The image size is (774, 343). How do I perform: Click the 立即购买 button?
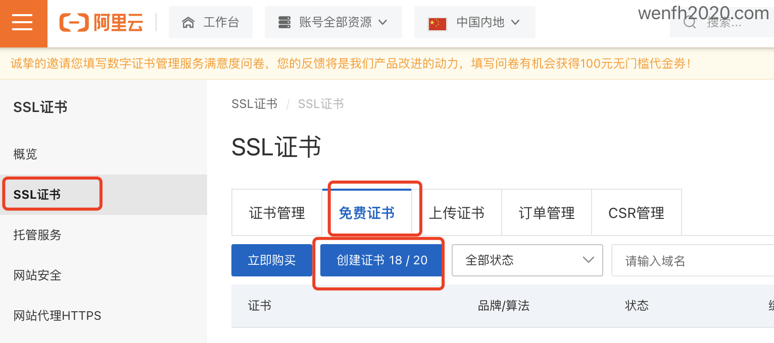pos(272,260)
